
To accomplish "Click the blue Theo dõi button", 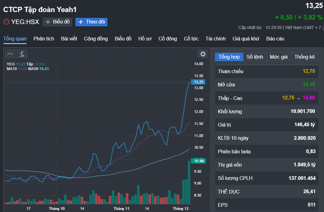I will 91,22.
